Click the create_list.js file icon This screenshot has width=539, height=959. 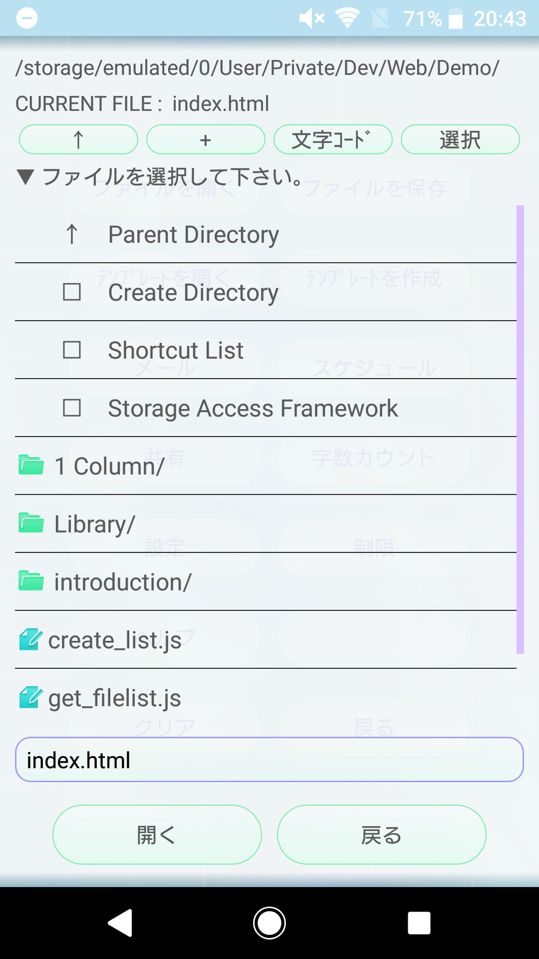(x=30, y=639)
